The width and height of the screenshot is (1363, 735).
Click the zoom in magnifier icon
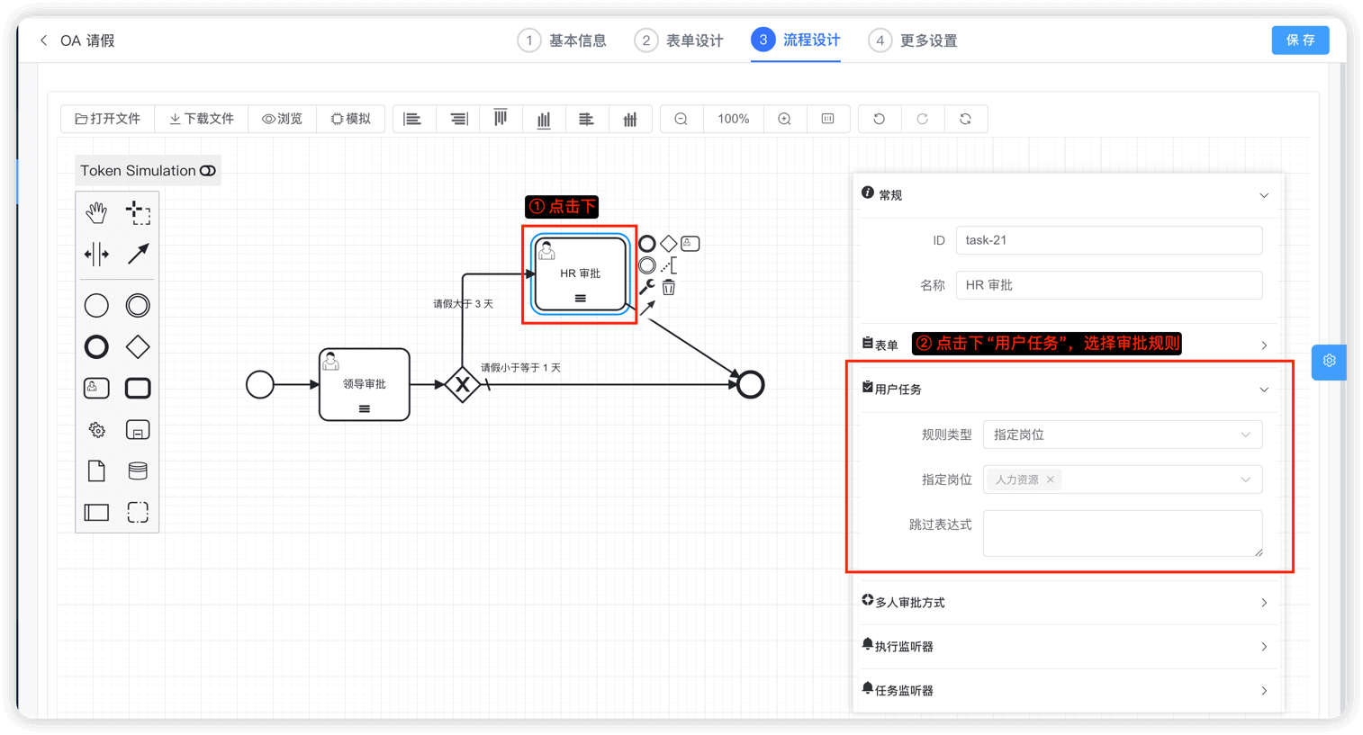[x=785, y=119]
